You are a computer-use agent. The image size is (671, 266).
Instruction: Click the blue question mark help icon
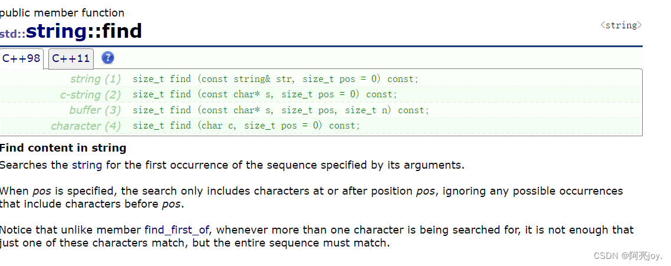click(108, 58)
